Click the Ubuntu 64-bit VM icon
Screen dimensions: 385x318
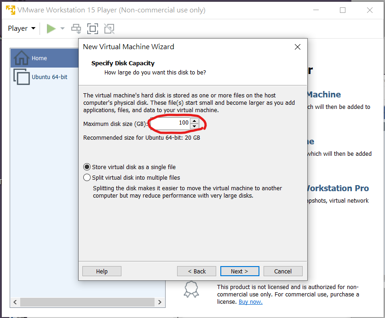click(22, 77)
